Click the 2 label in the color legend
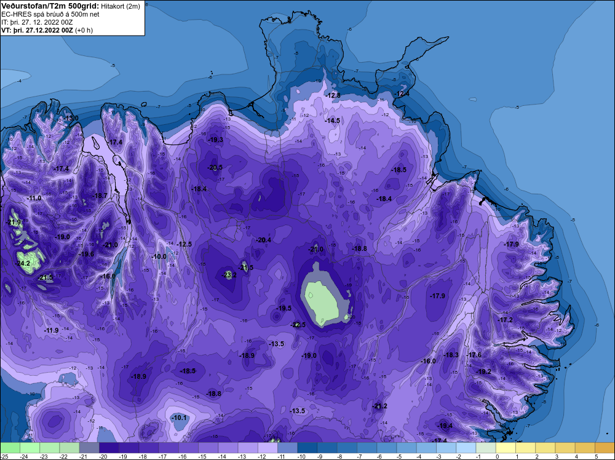The image size is (615, 460). [536, 456]
